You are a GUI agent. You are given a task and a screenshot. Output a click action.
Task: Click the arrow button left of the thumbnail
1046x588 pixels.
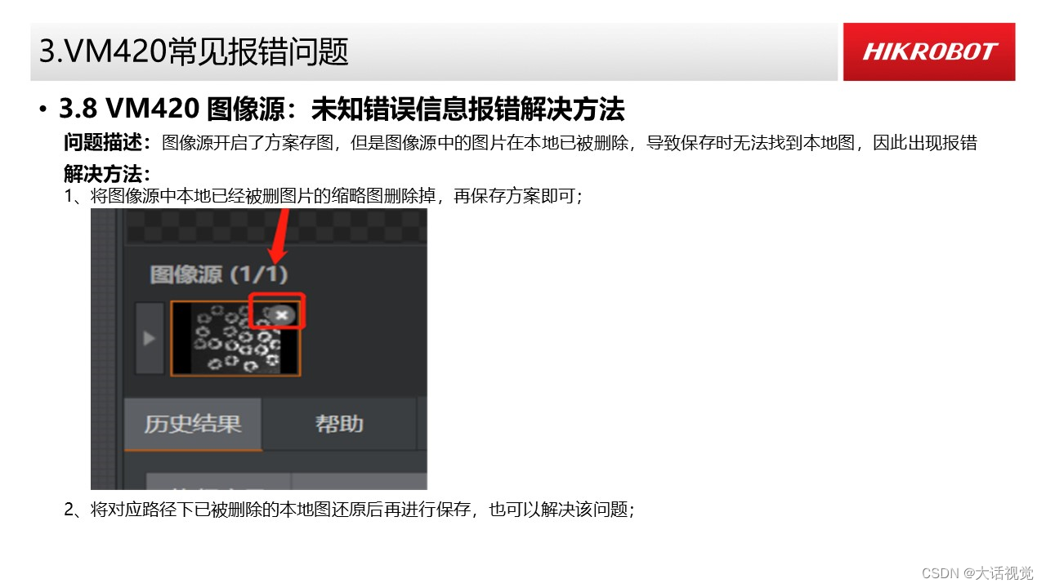click(x=150, y=338)
